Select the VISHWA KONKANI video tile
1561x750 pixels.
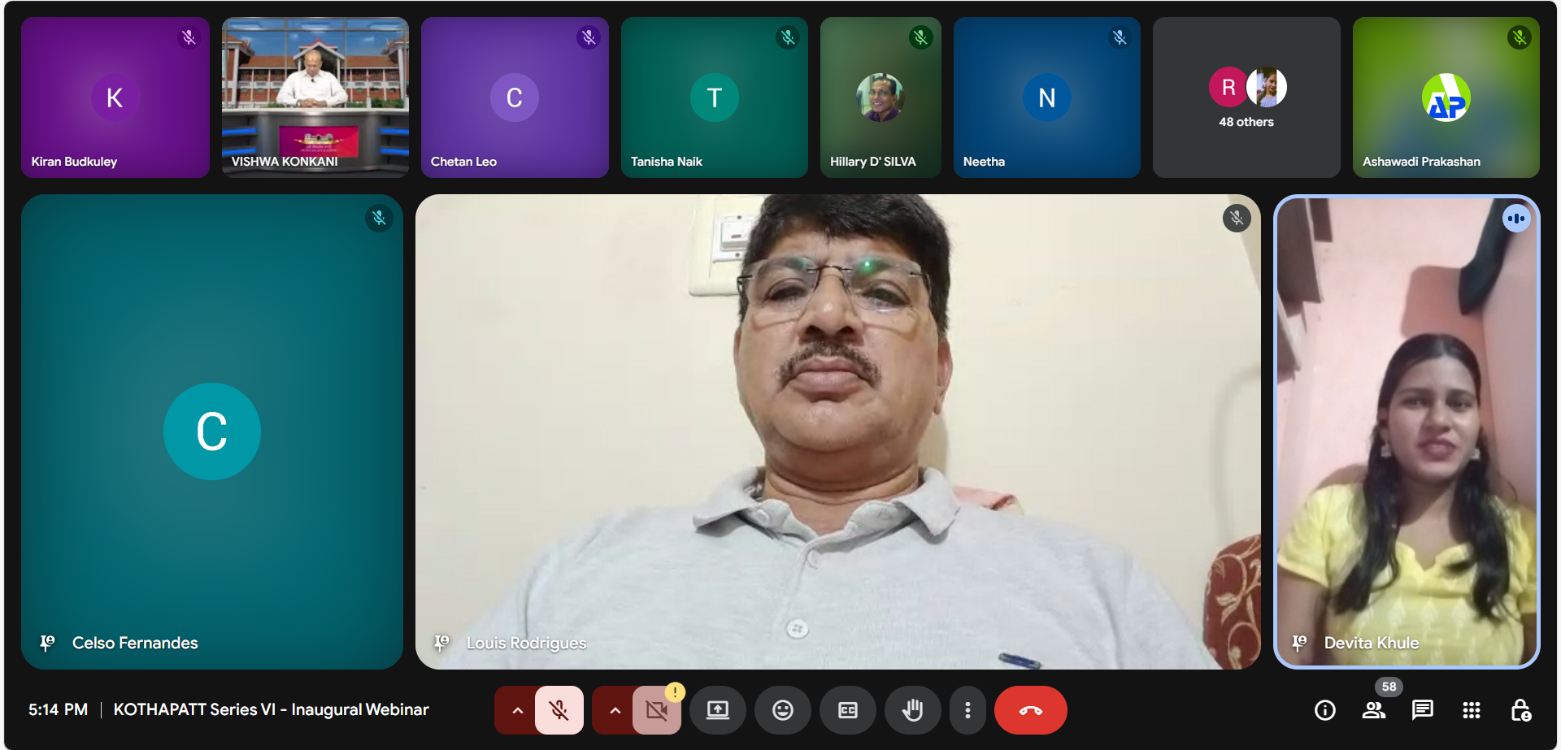point(315,98)
